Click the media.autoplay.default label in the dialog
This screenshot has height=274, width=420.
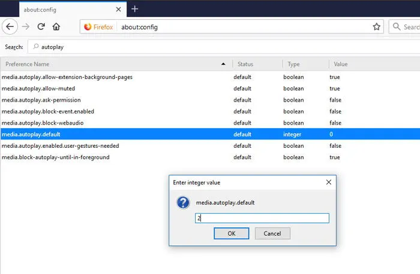[x=225, y=203]
